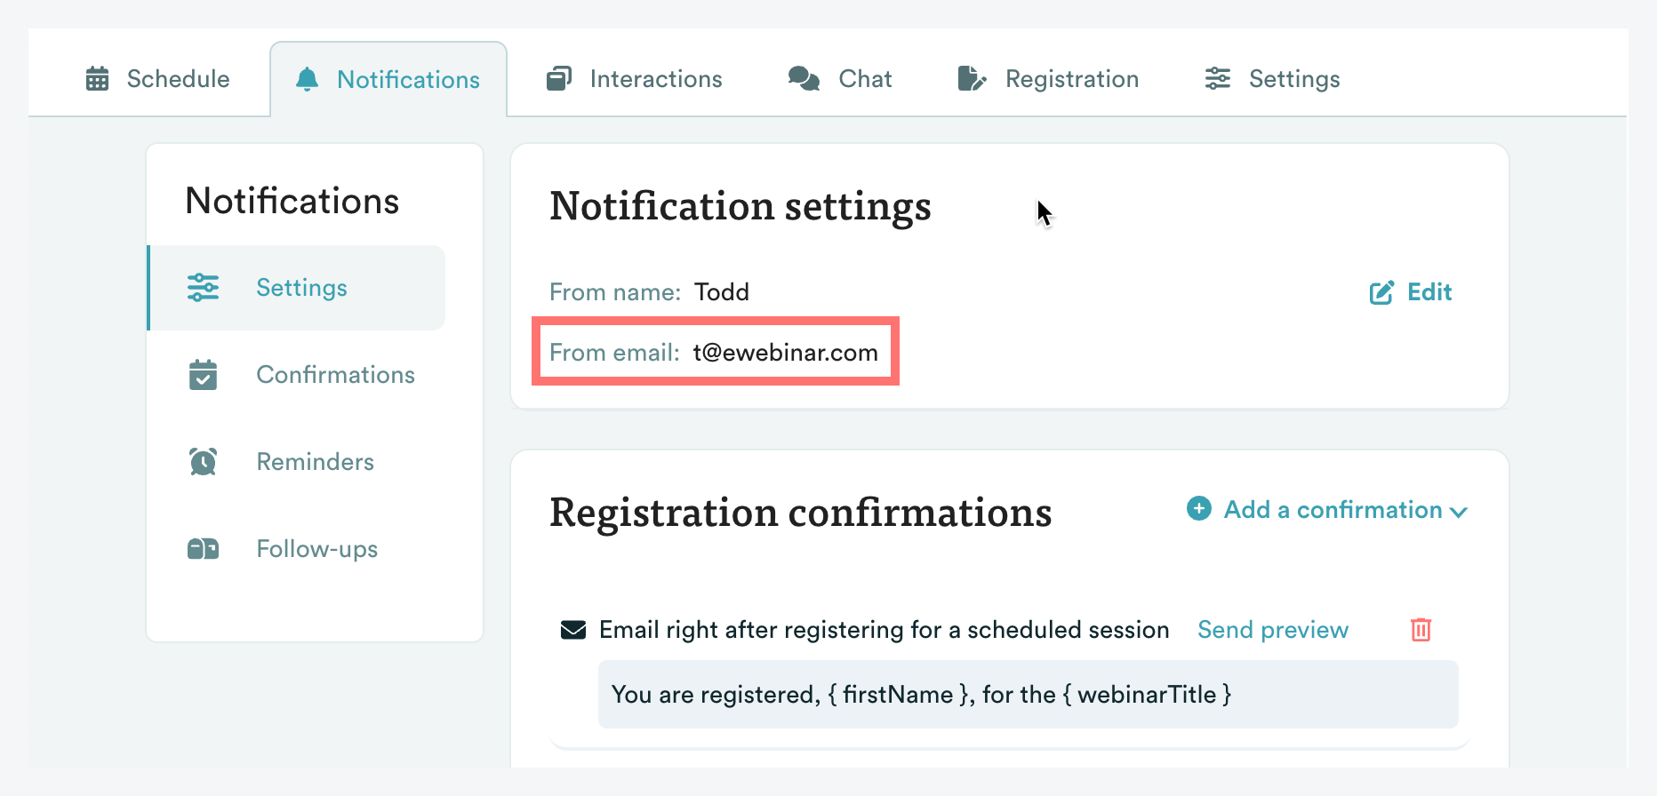This screenshot has width=1657, height=796.
Task: Click the sliders icon beside top Settings
Action: point(1217,79)
